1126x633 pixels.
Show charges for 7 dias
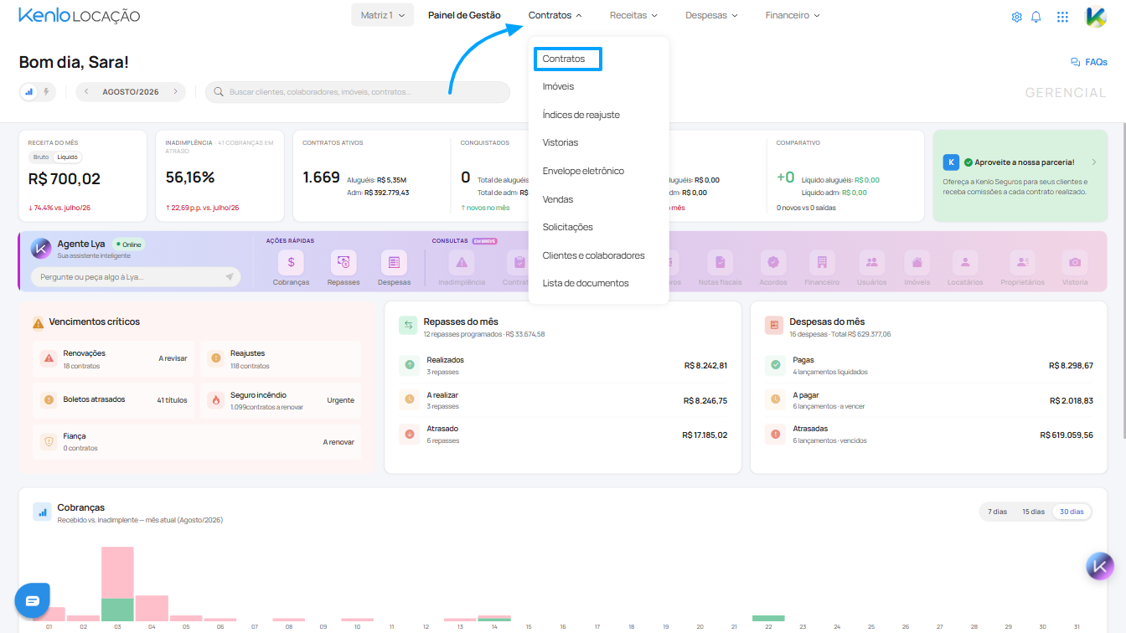point(997,512)
